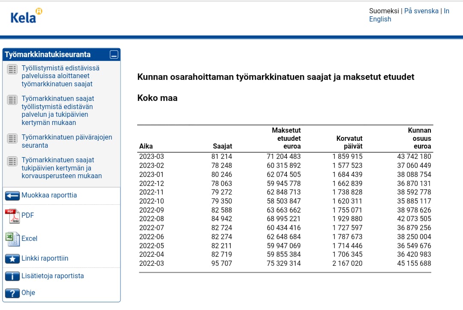Image resolution: width=463 pixels, height=310 pixels.
Task: Click the 2022-09 row date
Action: click(151, 210)
